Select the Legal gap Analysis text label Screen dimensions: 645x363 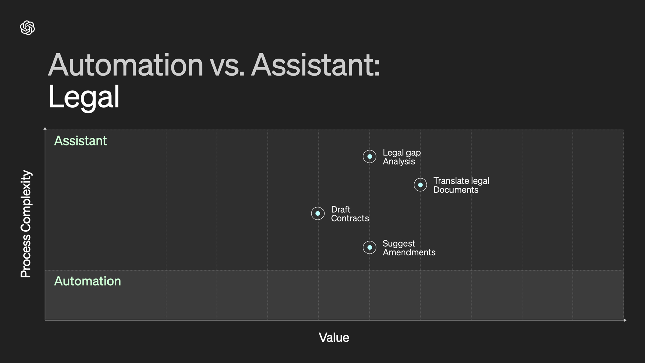pos(401,157)
